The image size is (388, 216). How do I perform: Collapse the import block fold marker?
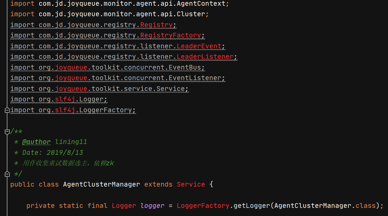(7, 110)
